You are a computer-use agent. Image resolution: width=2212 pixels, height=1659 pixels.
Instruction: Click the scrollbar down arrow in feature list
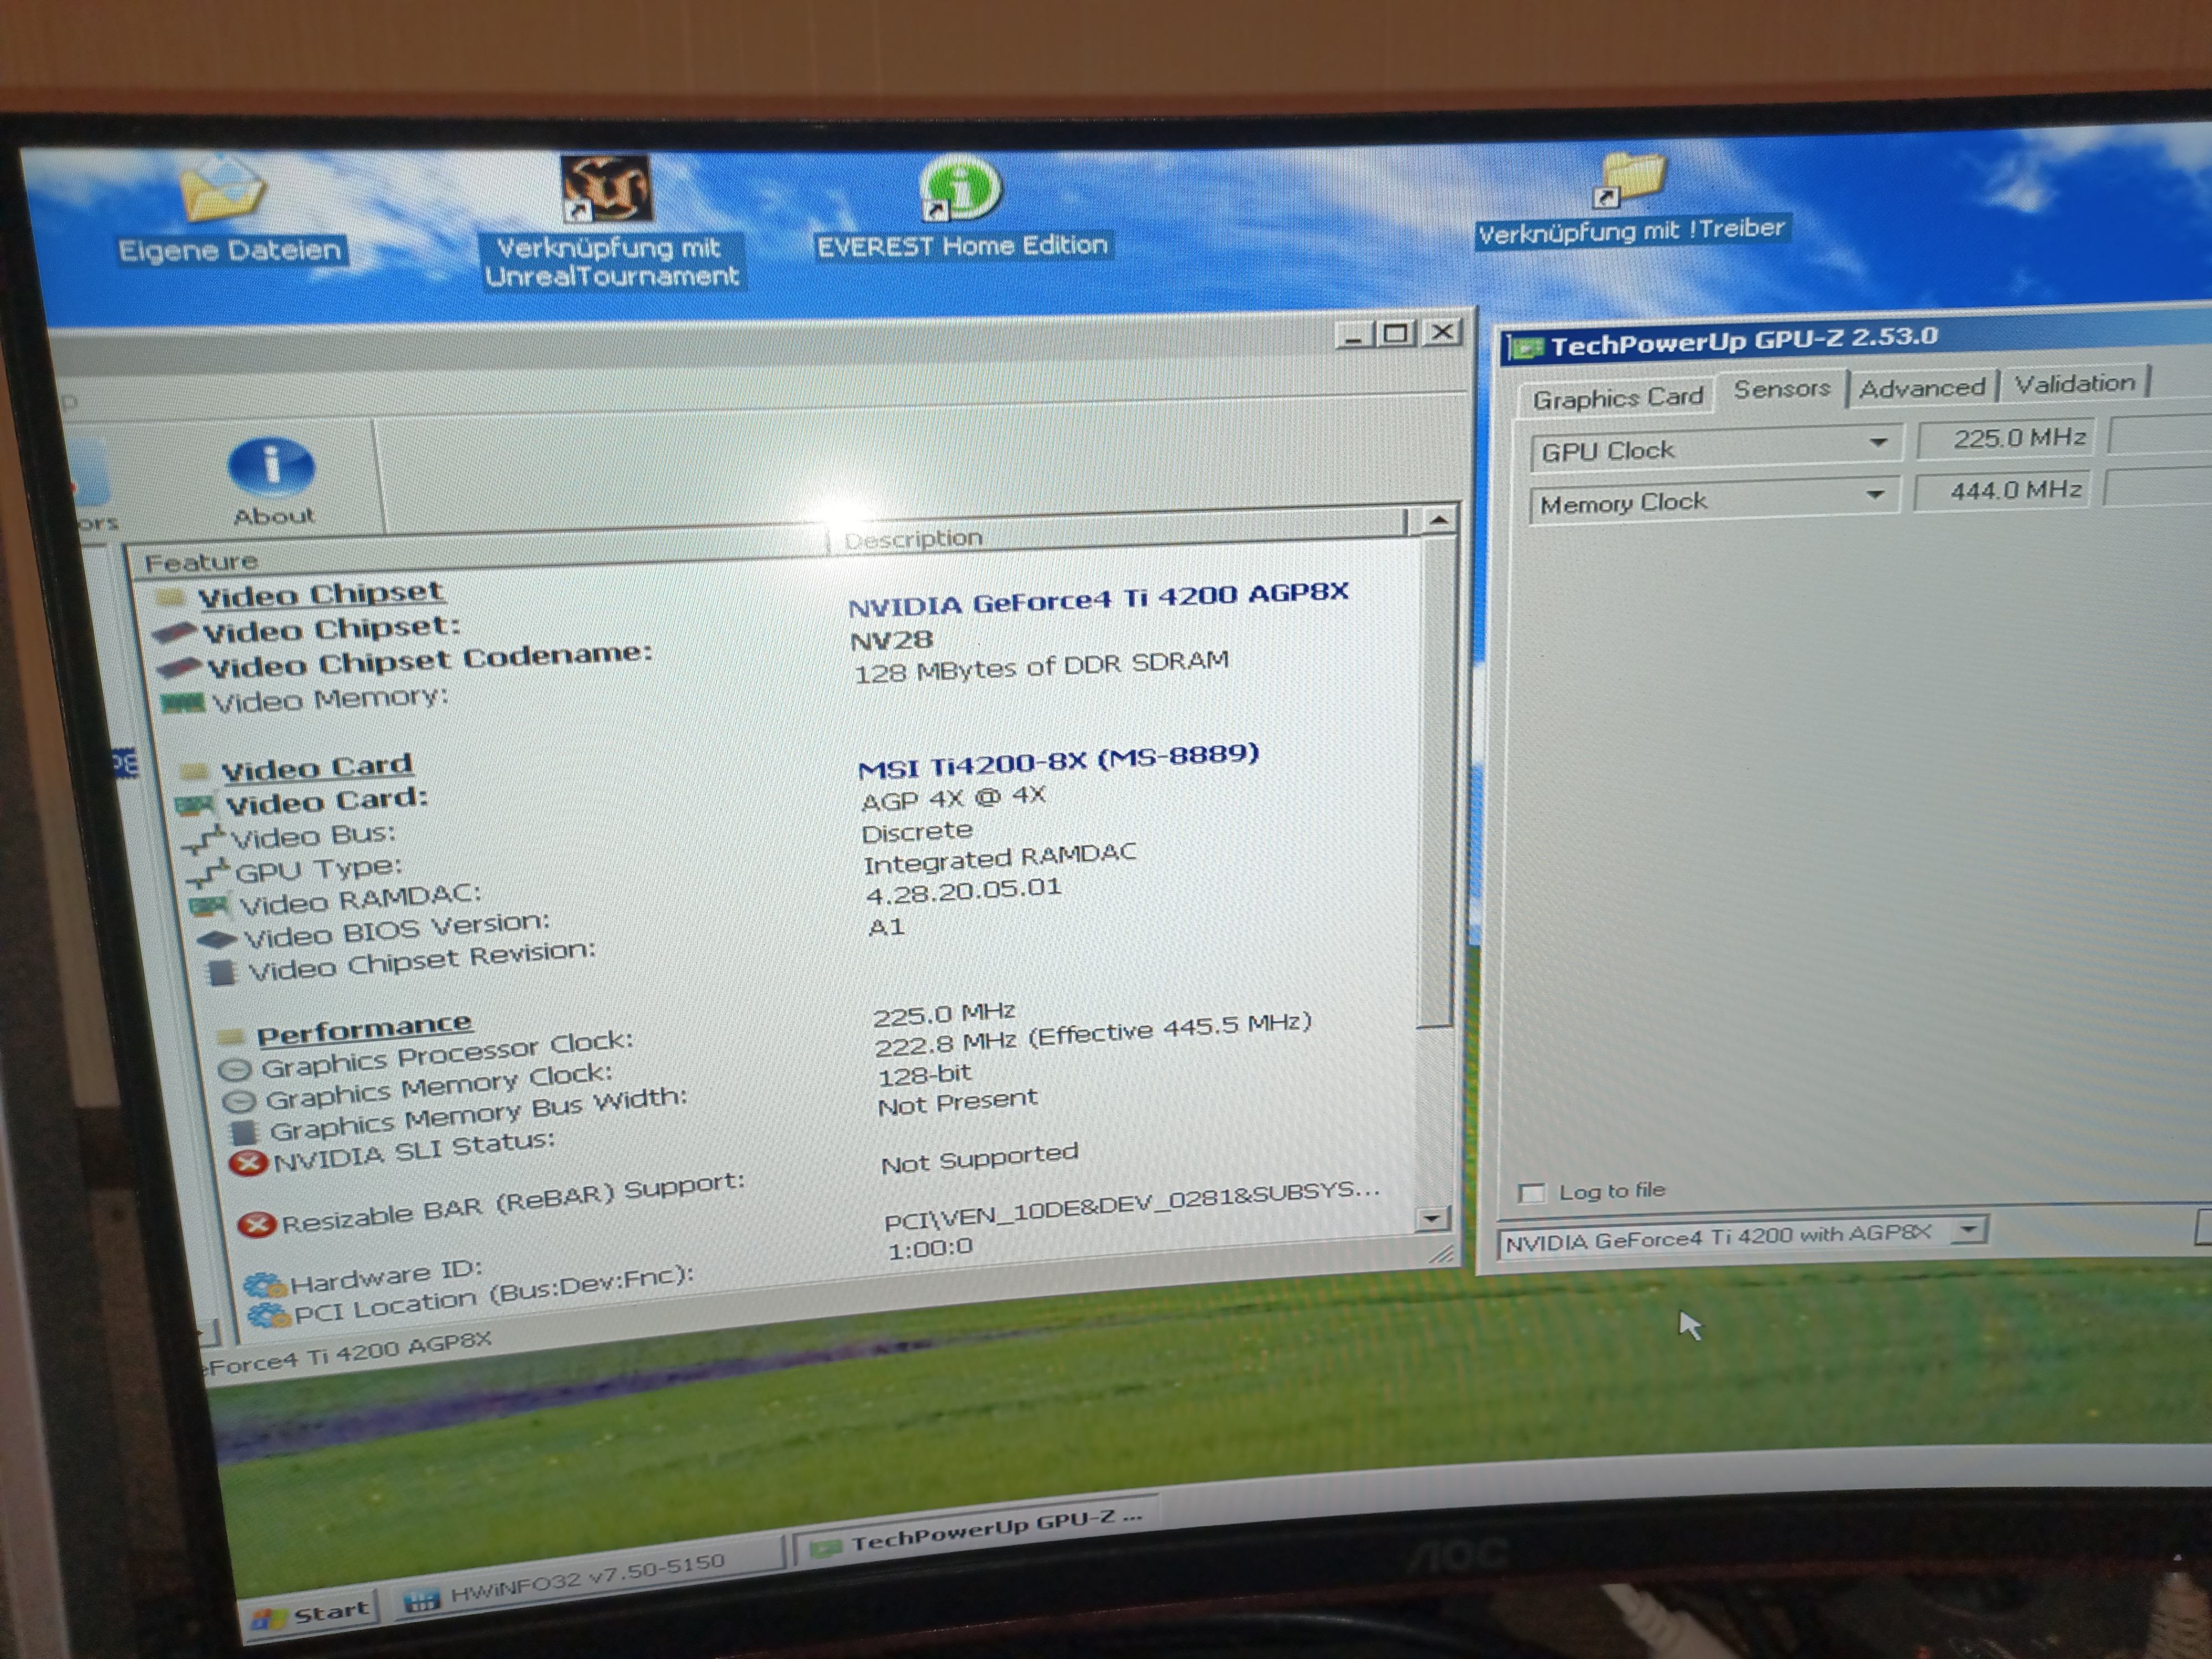pyautogui.click(x=1431, y=1219)
